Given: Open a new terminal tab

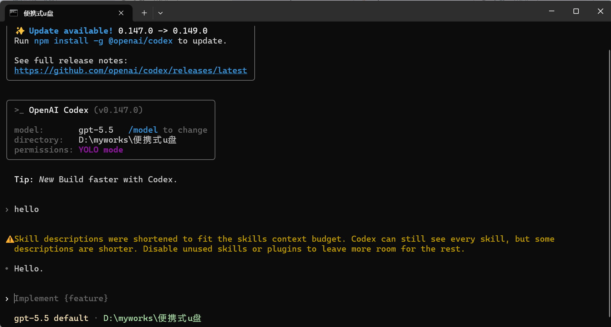Looking at the screenshot, I should point(144,13).
